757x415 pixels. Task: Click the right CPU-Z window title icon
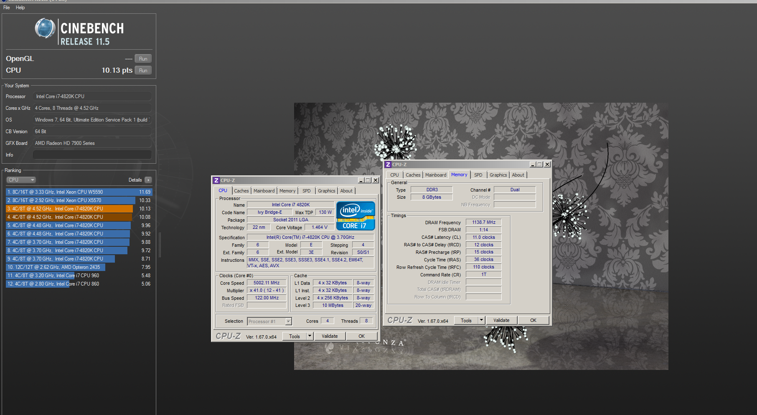[x=388, y=164]
